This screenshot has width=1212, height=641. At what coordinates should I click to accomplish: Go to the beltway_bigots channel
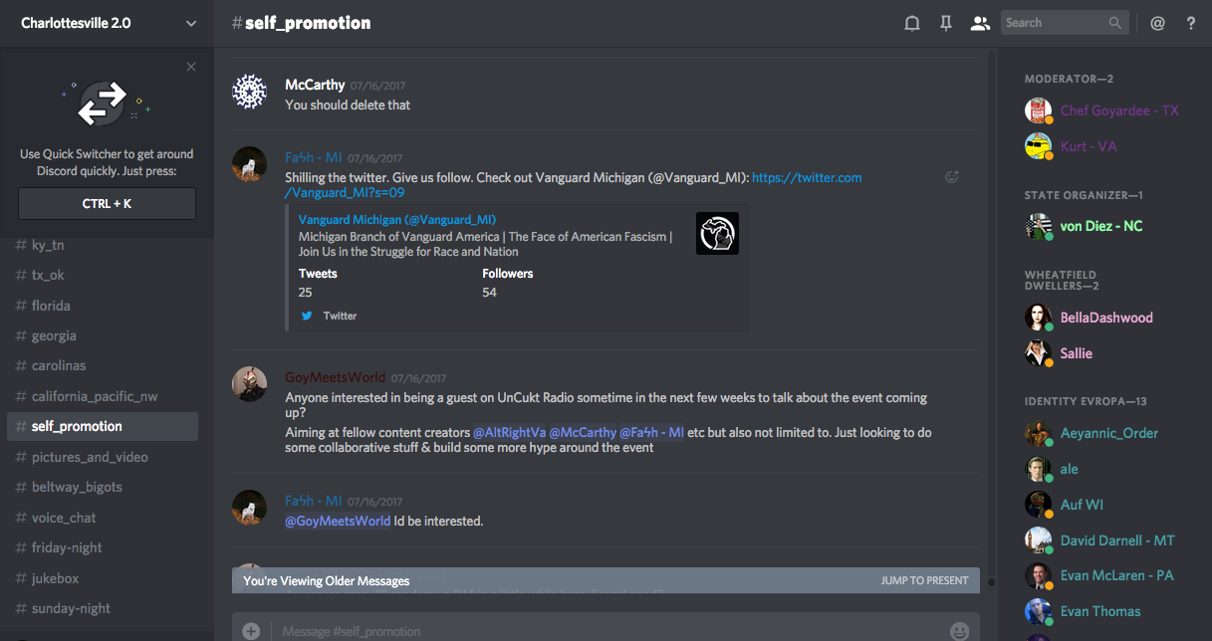click(77, 487)
